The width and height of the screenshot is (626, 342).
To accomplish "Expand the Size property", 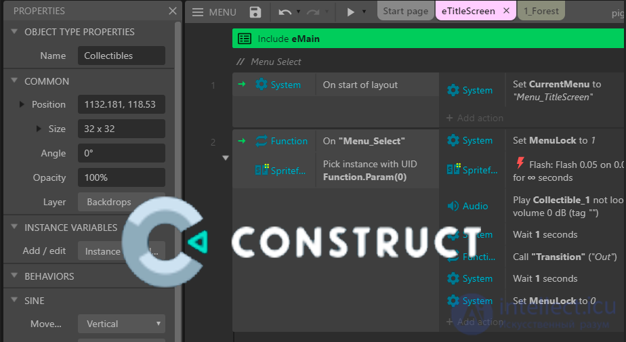I will (39, 129).
